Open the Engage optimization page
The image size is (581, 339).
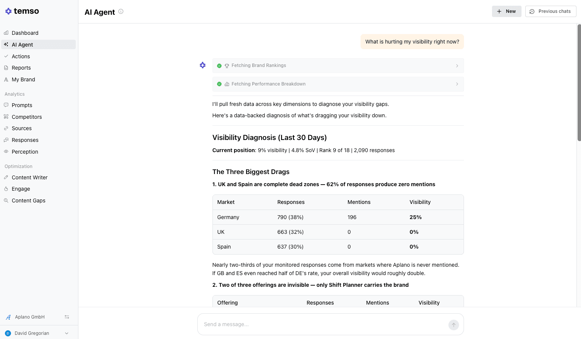[21, 189]
